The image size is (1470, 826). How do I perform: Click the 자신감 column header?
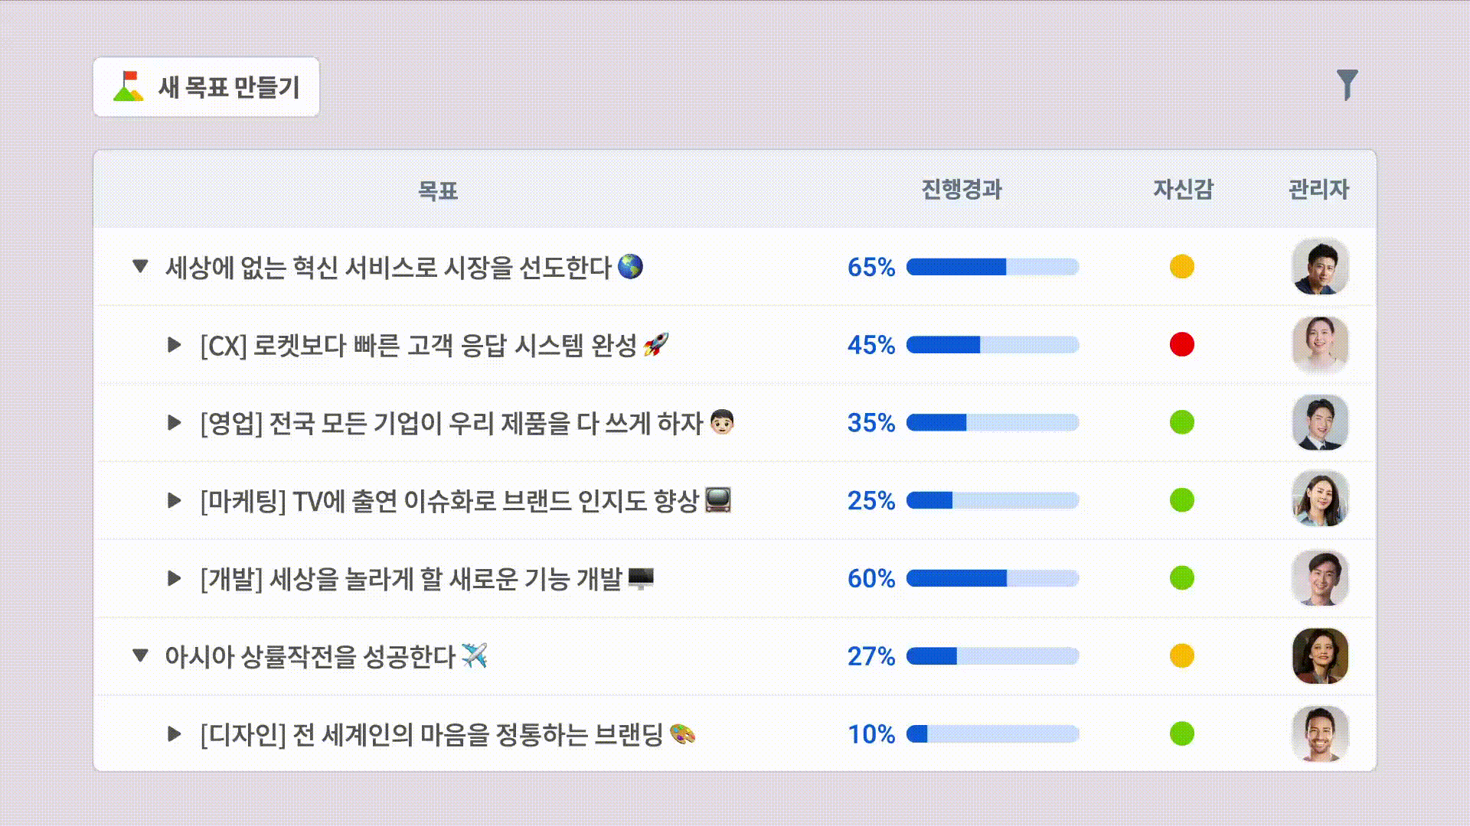pos(1184,190)
